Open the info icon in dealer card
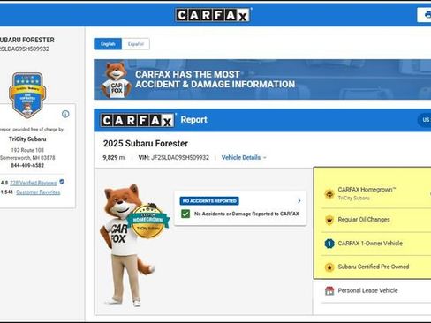The height and width of the screenshot is (323, 431). (65, 114)
